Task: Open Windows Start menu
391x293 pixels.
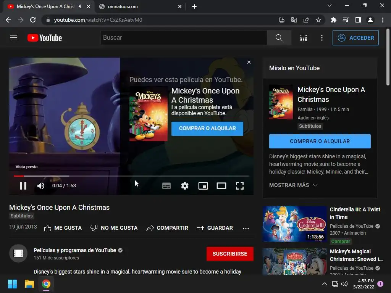Action: [12, 284]
